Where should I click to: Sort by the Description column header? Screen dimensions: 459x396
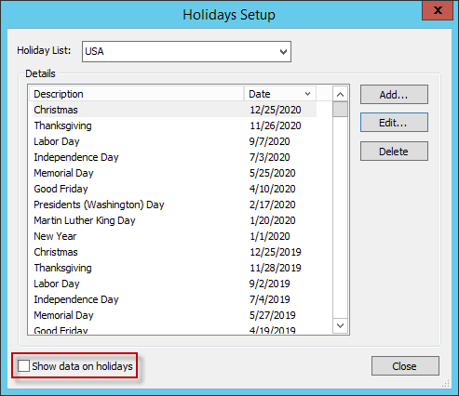137,94
